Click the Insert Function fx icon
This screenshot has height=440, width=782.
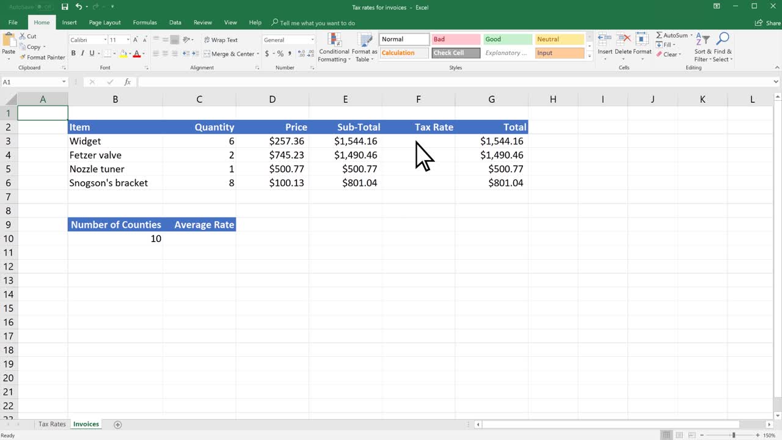click(x=128, y=82)
